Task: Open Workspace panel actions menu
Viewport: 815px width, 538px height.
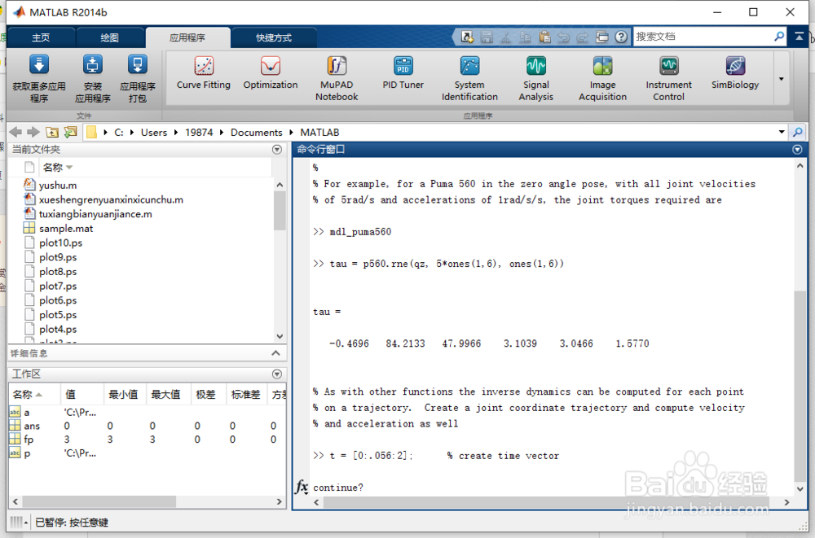Action: click(x=277, y=374)
